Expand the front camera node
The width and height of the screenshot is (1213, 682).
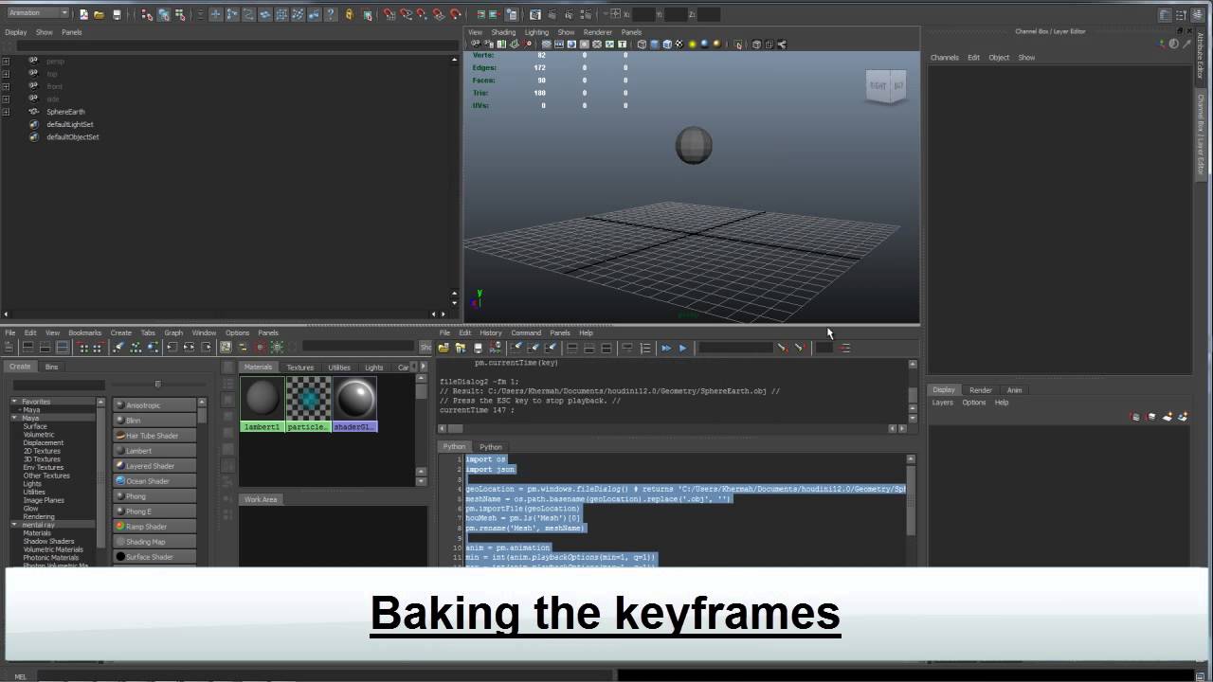coord(6,86)
